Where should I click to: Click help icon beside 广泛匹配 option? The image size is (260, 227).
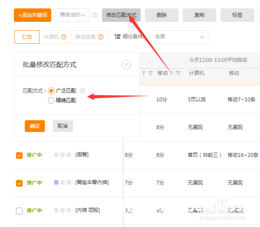(x=82, y=91)
